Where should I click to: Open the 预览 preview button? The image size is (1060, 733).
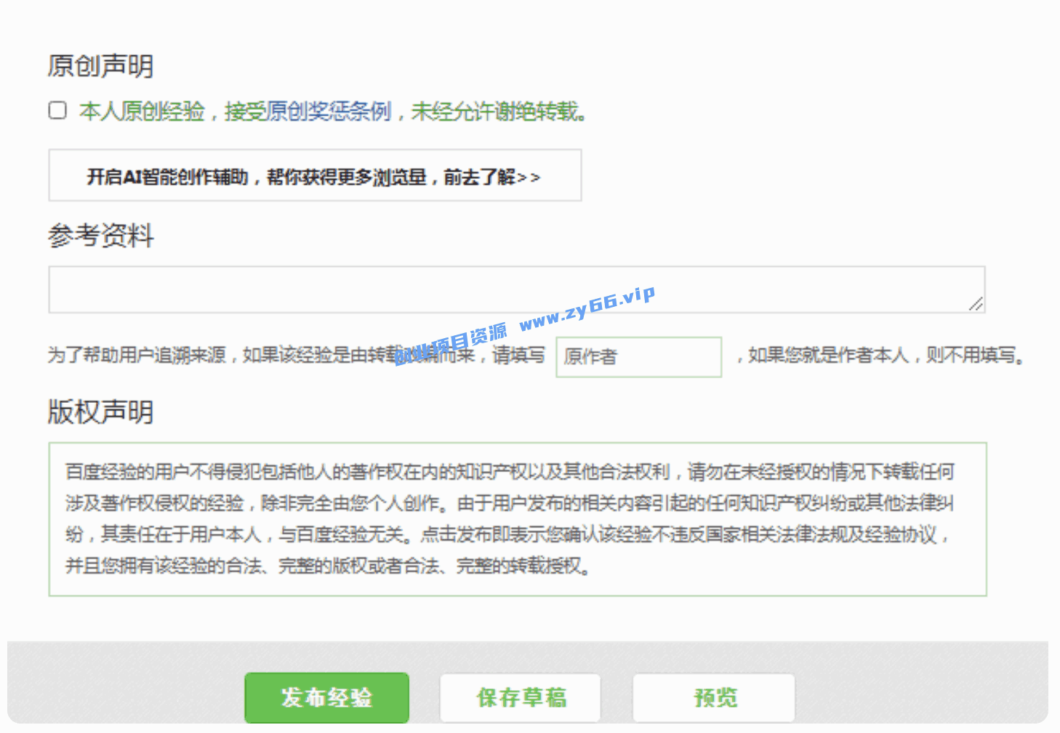click(714, 698)
